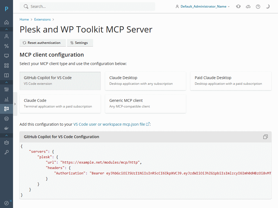Click the Home icon in the sidebar
The image size is (278, 208).
[7, 22]
